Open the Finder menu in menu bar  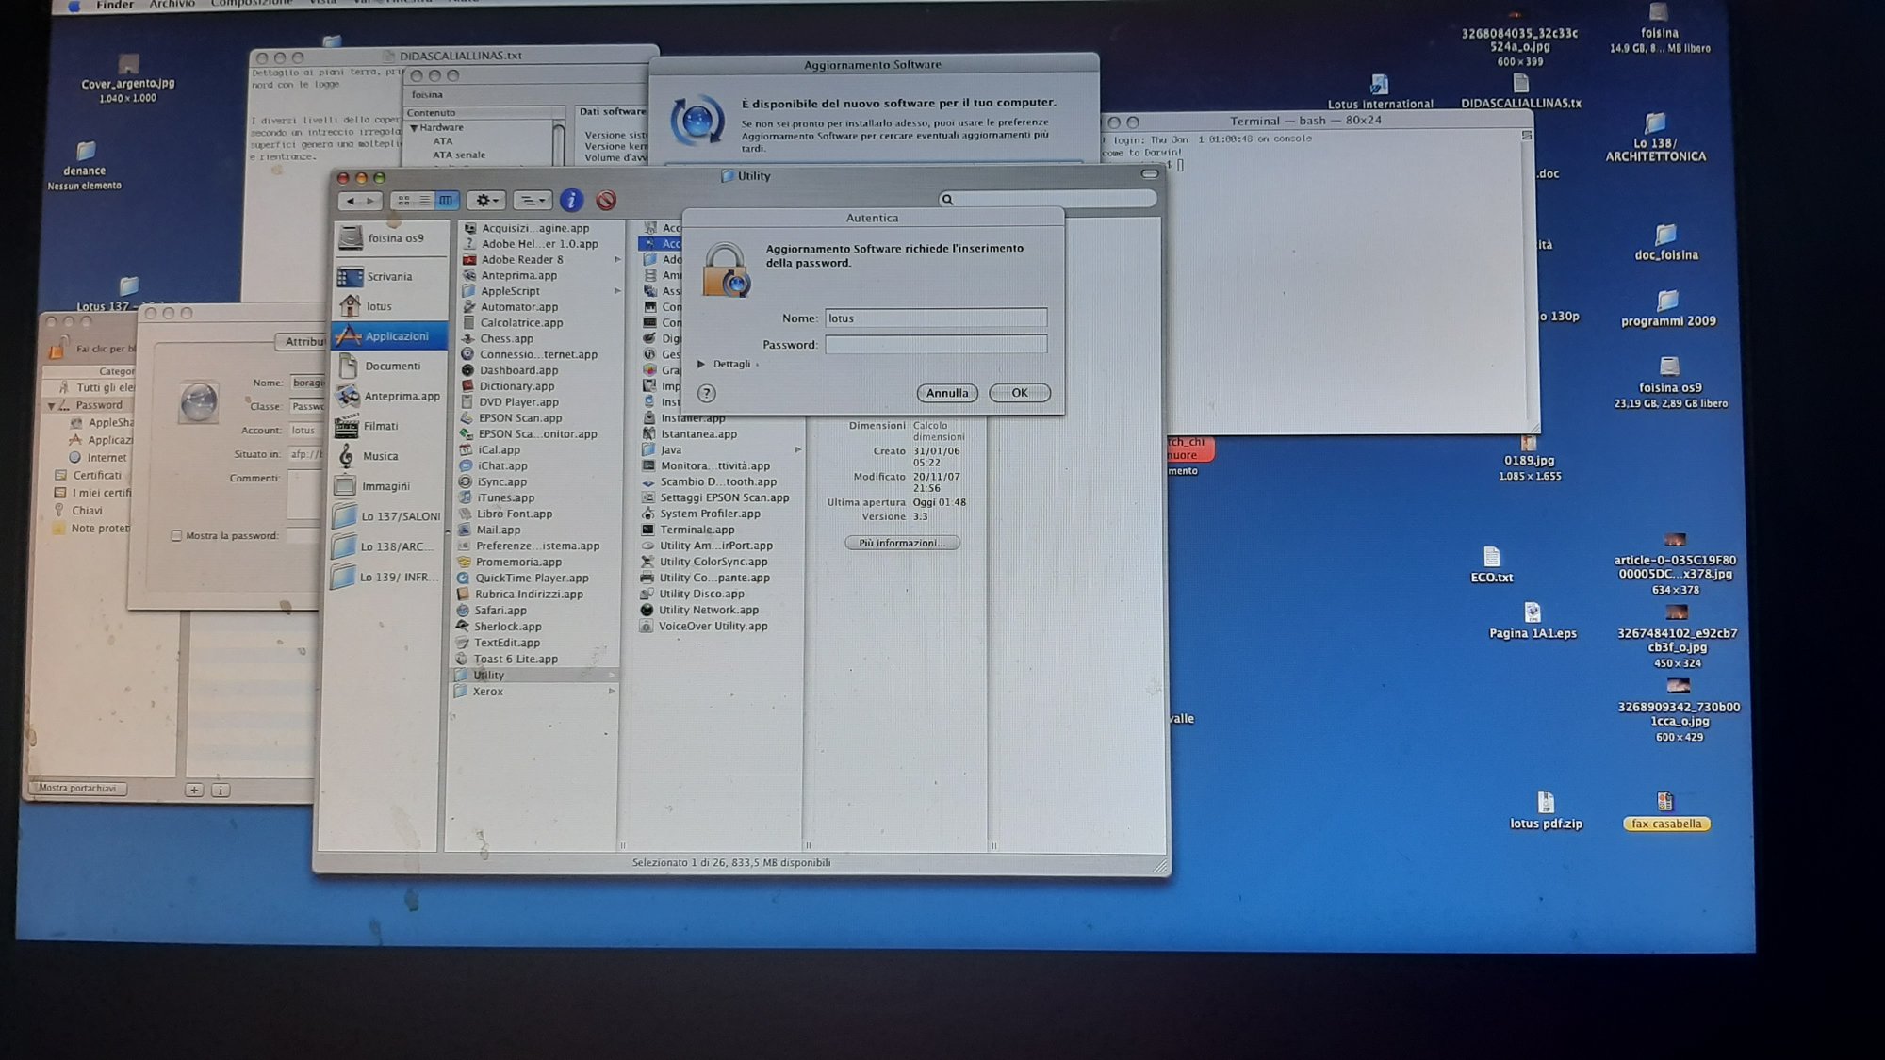(x=115, y=5)
